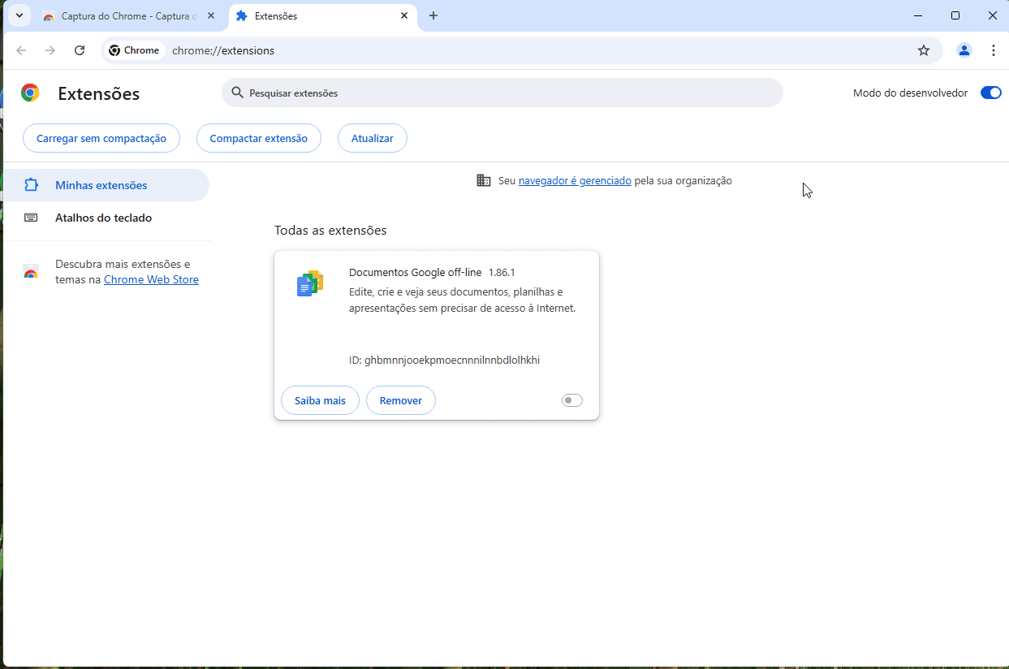Open the navegador é gerenciado link
1009x669 pixels.
575,181
